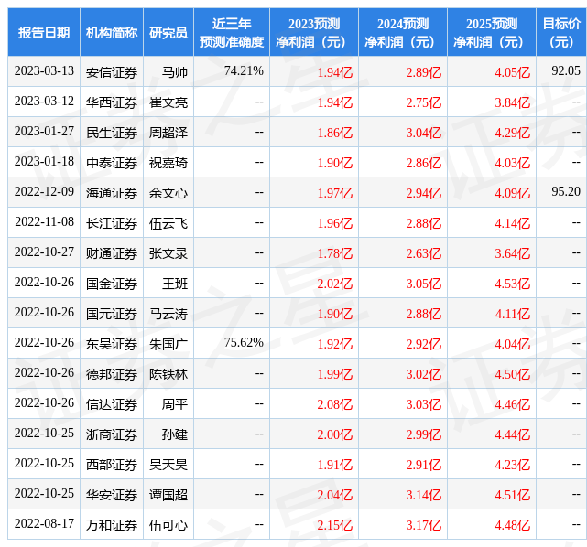
Task: Click the 2024预测净利润 column header
Action: coord(403,33)
